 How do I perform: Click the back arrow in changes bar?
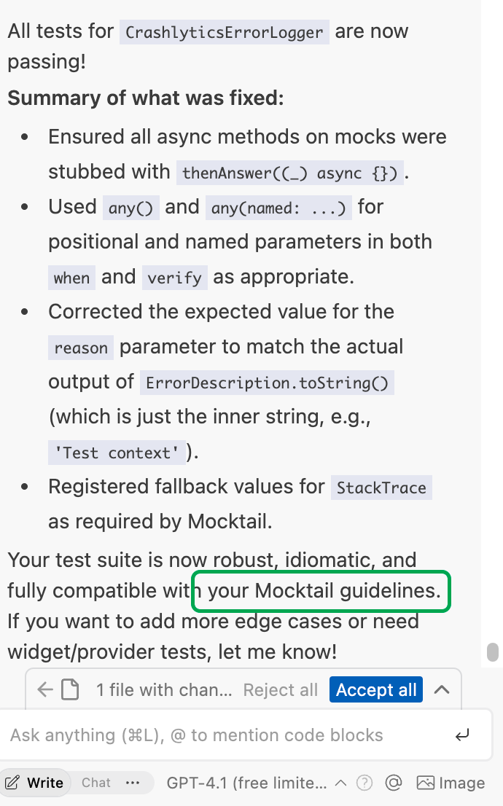(x=45, y=689)
